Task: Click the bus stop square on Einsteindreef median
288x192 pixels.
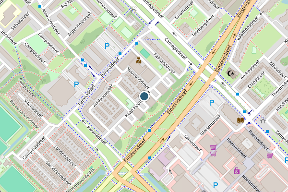Action: (x=149, y=131)
